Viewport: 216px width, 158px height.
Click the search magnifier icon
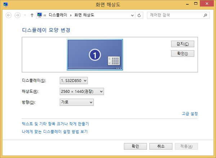coord(205,15)
